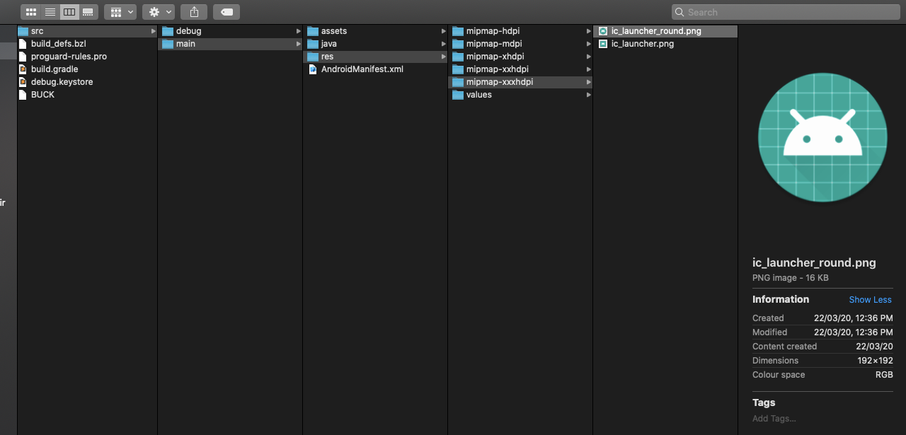
Task: Select debug.keystore file
Action: pos(87,82)
